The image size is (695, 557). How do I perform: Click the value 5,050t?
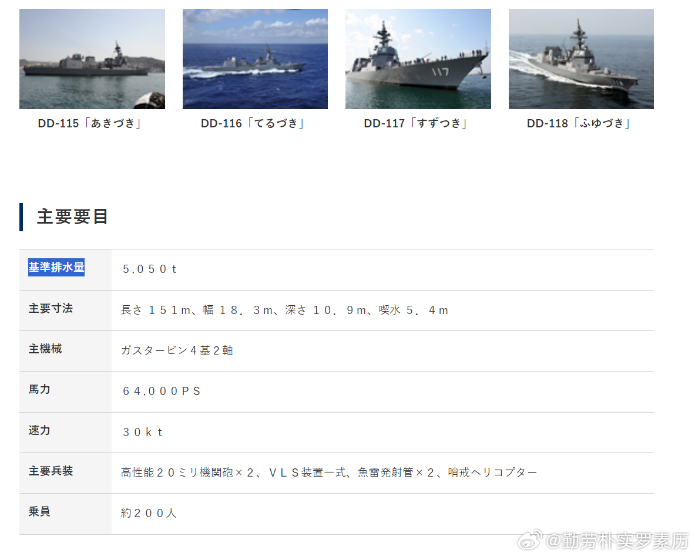(x=149, y=269)
